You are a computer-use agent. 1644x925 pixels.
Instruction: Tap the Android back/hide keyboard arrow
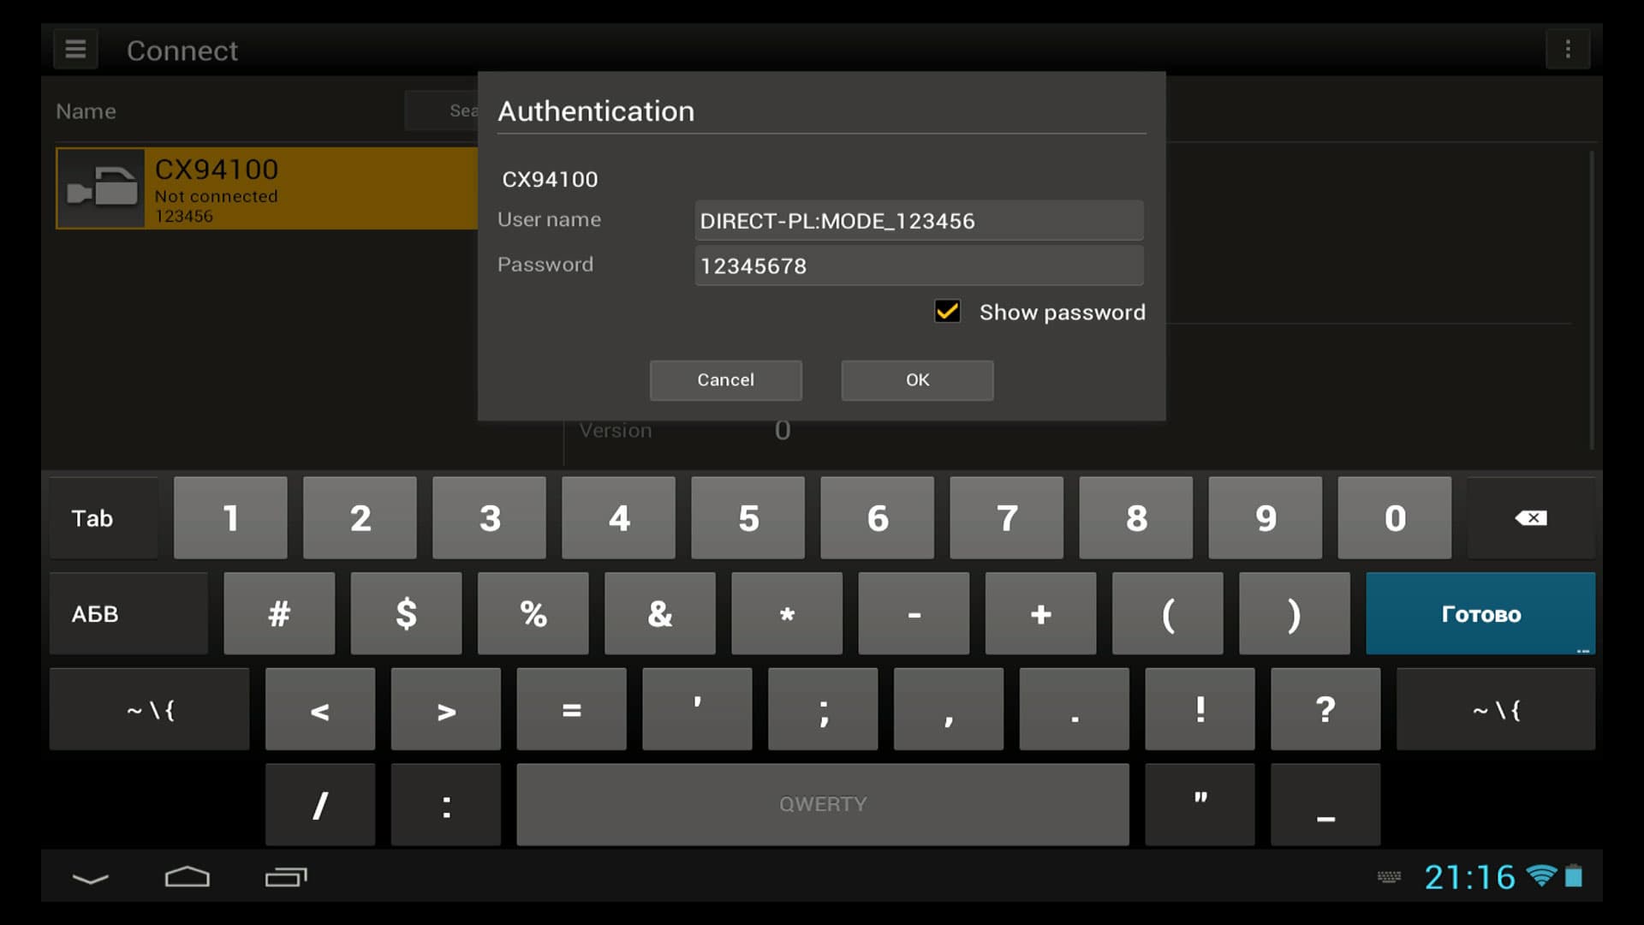click(x=90, y=878)
